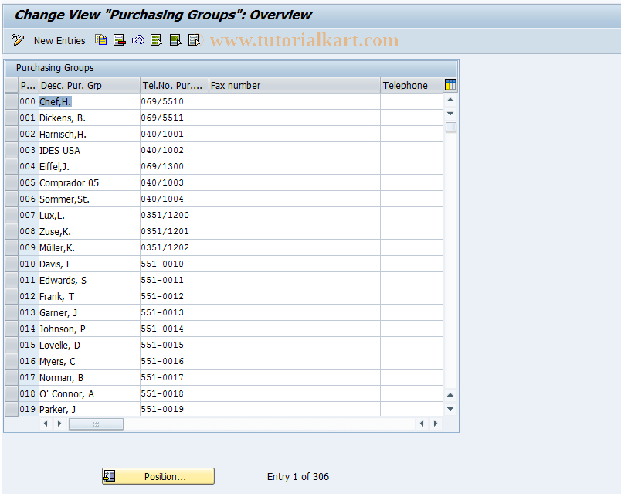The image size is (621, 494).
Task: Click the icon inside the Position button
Action: (x=109, y=476)
